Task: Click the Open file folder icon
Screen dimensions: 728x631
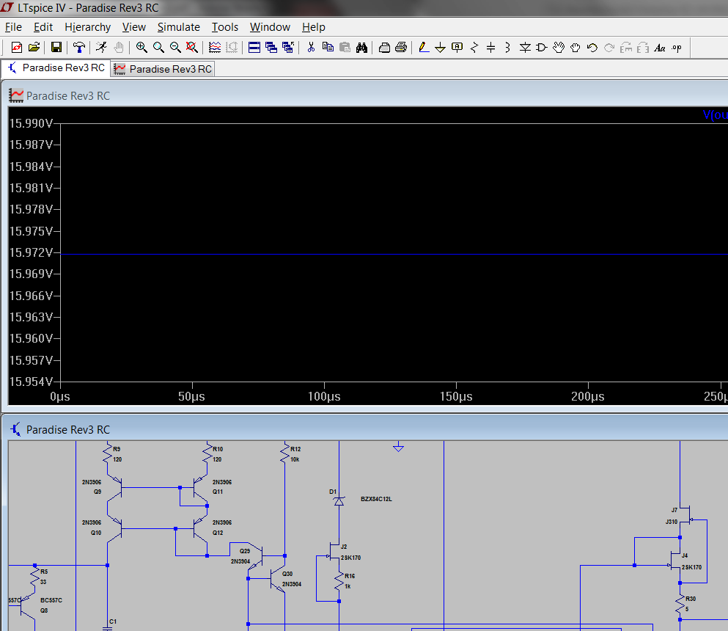Action: point(34,48)
